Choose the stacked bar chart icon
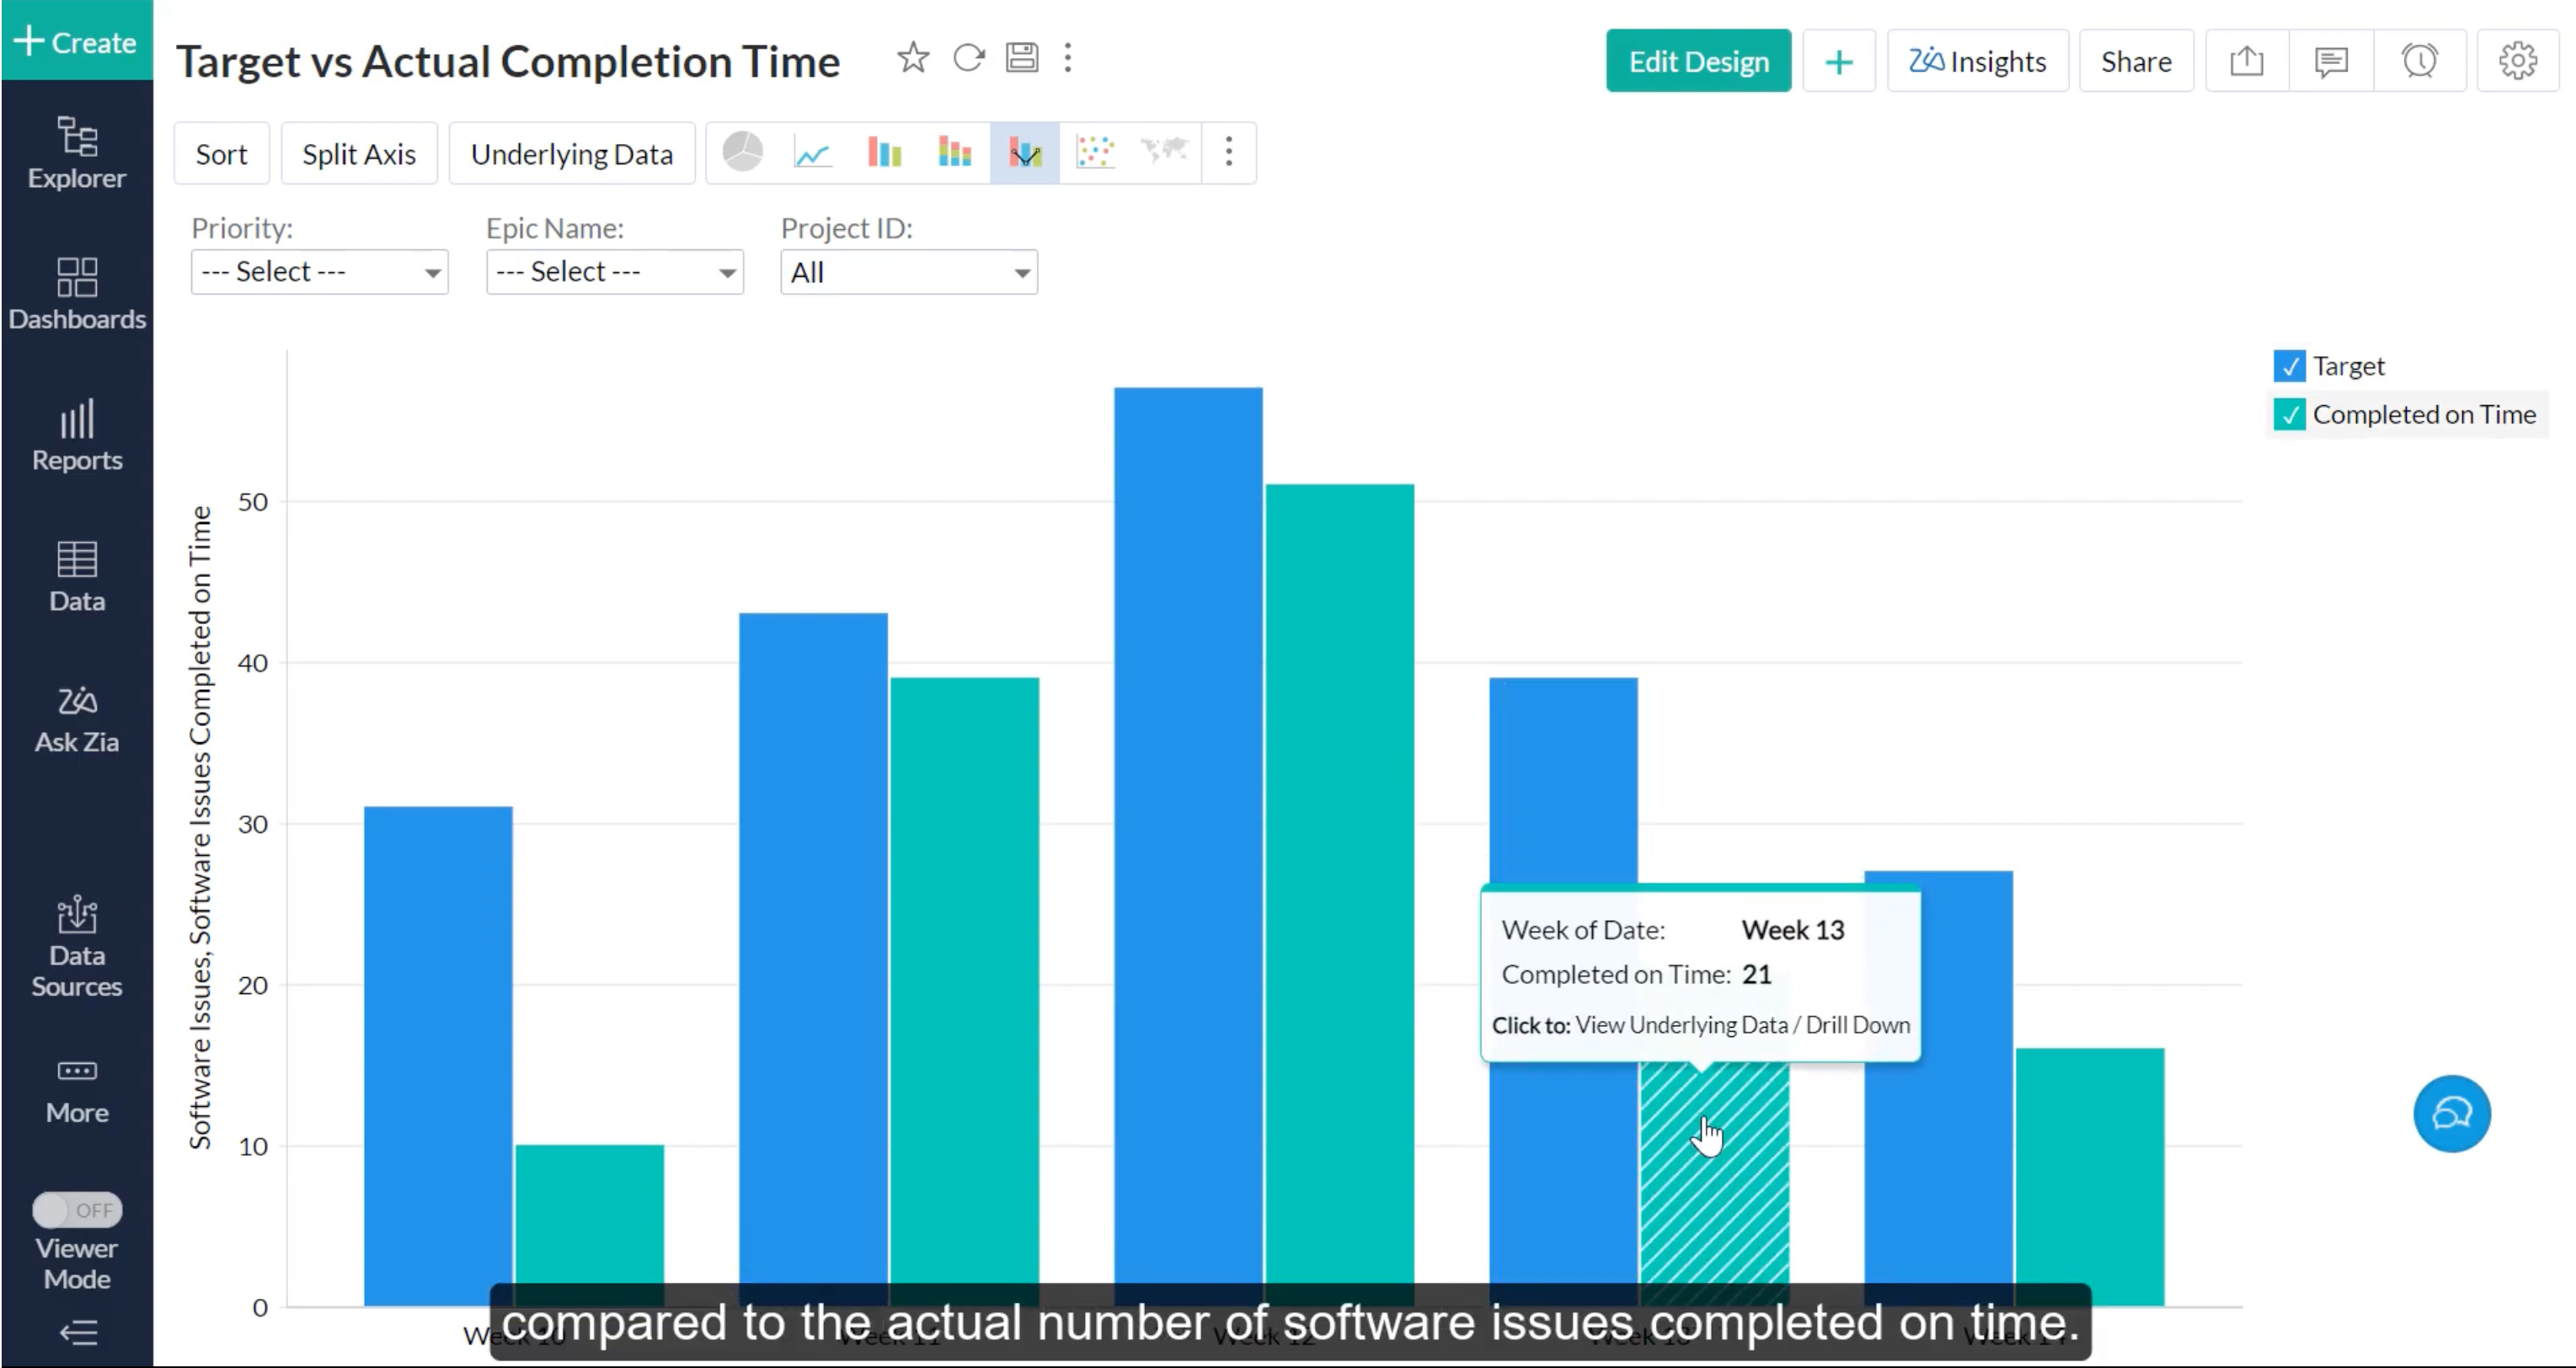 (x=954, y=153)
